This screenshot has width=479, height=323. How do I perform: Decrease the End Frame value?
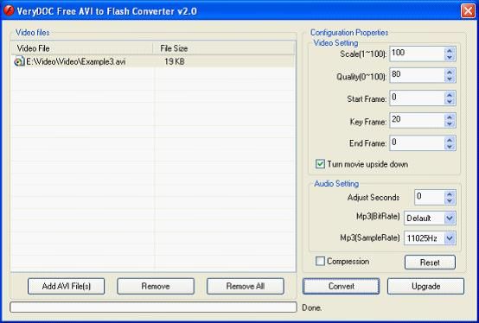[450, 147]
